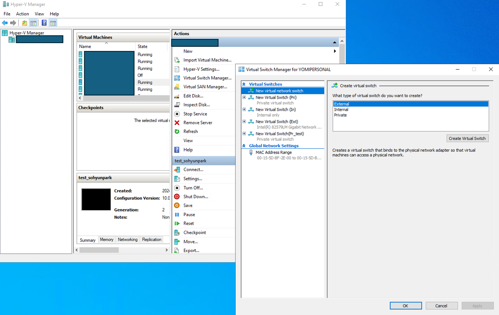Click the Up one level folder icon
499x315 pixels.
point(25,23)
